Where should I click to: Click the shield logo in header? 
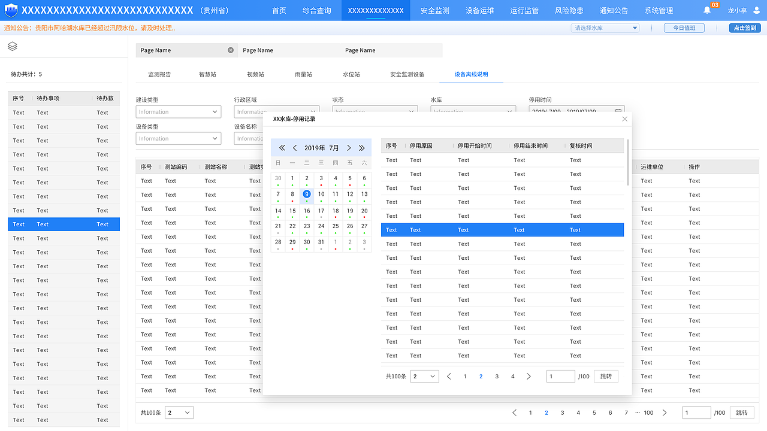(x=12, y=10)
